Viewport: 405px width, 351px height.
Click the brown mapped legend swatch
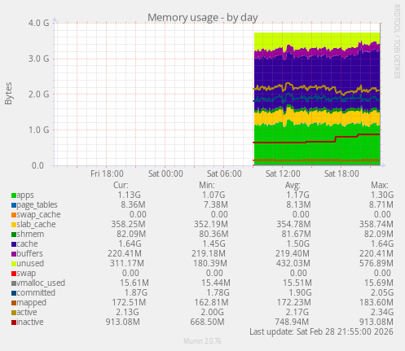point(14,303)
